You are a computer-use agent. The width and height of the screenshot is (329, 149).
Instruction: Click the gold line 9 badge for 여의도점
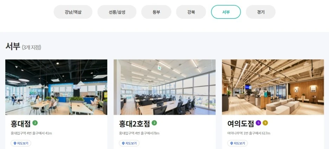click(265, 123)
